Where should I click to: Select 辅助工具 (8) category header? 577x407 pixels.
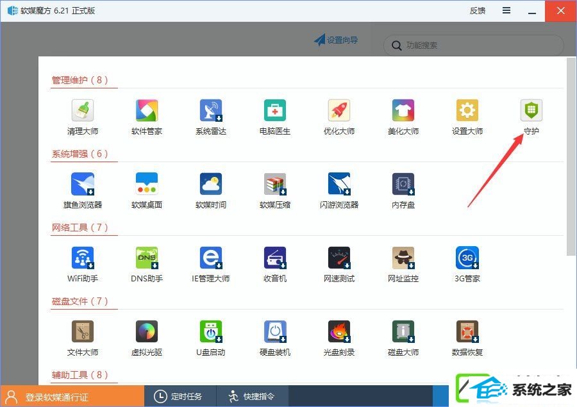click(x=80, y=374)
